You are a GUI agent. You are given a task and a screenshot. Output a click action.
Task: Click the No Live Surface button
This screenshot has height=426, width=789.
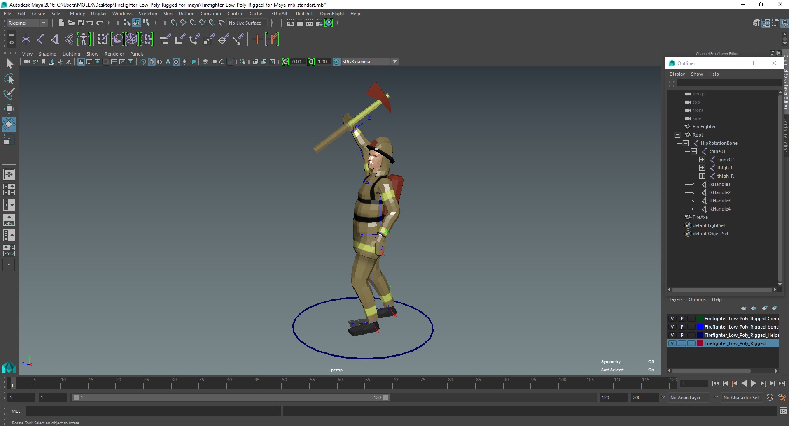tap(246, 23)
